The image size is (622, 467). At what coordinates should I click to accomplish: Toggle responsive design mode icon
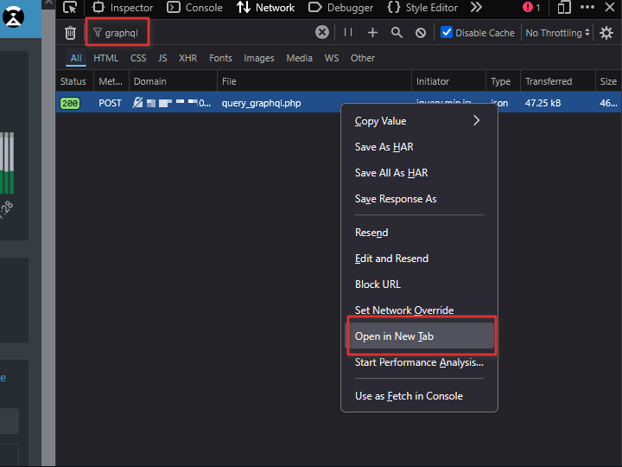click(x=563, y=8)
